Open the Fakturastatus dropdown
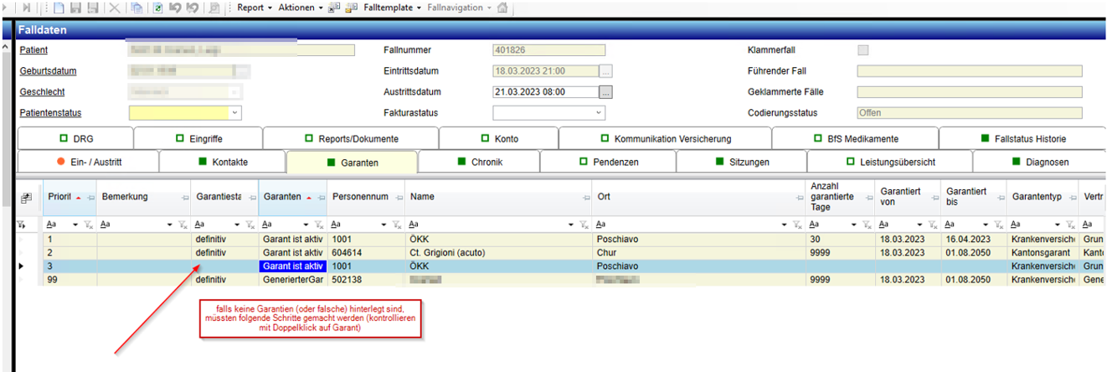 pos(599,112)
